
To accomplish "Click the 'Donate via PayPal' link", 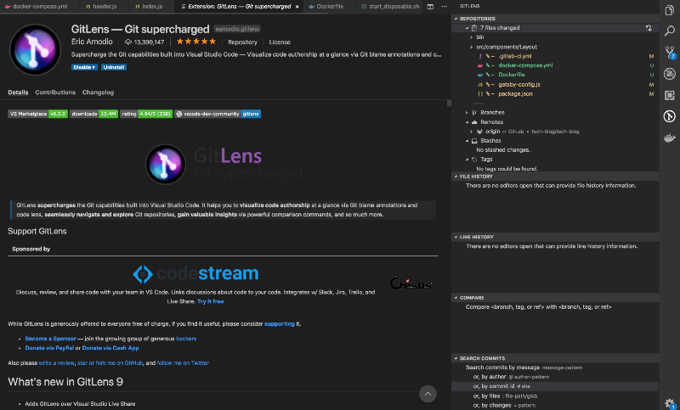I will pyautogui.click(x=49, y=348).
